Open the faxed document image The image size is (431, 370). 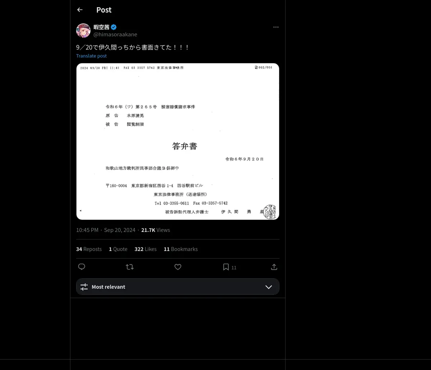click(x=178, y=141)
